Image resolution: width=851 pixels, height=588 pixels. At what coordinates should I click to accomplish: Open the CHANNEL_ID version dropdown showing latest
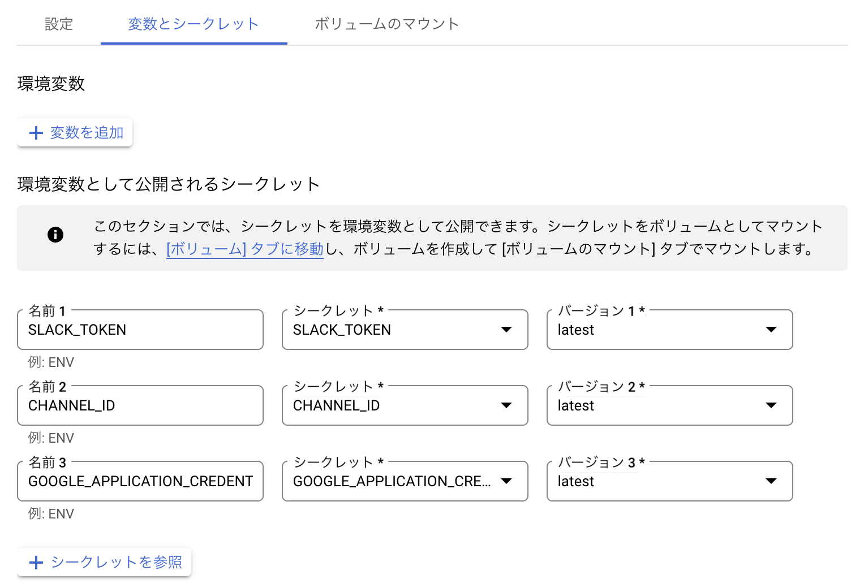[x=668, y=405]
